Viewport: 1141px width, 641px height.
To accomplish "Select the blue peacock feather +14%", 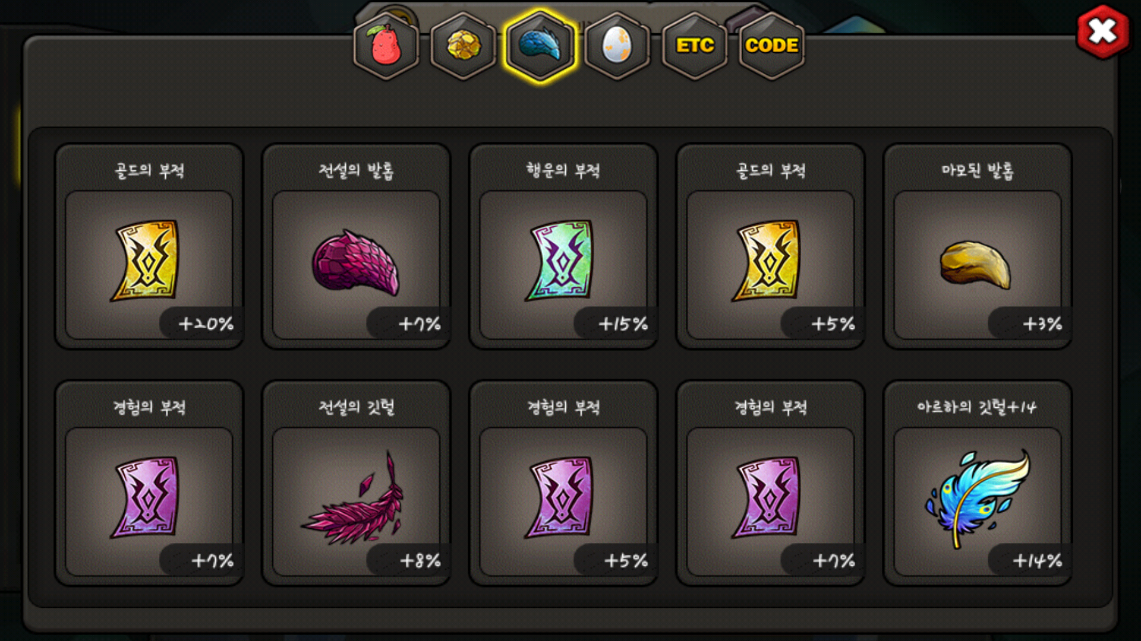I will pos(978,483).
